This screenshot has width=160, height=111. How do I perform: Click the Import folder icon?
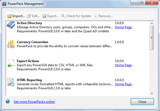click(x=10, y=16)
